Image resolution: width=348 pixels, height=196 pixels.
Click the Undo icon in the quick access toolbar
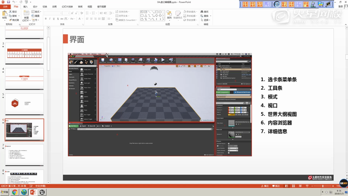tap(14, 2)
